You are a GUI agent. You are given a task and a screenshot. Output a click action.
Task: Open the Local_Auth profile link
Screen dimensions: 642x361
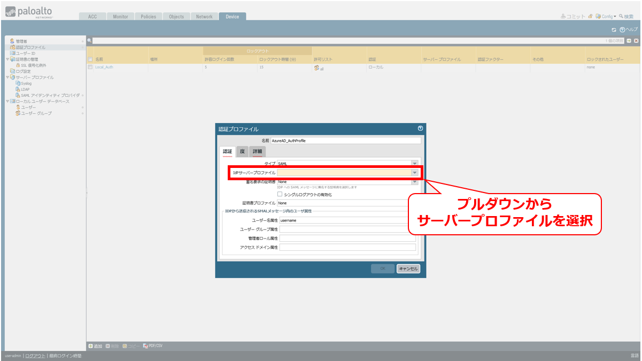(x=104, y=67)
